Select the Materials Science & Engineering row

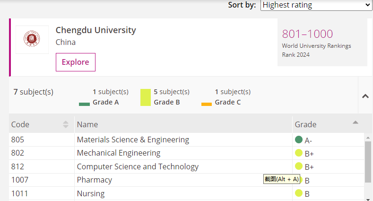coord(133,140)
